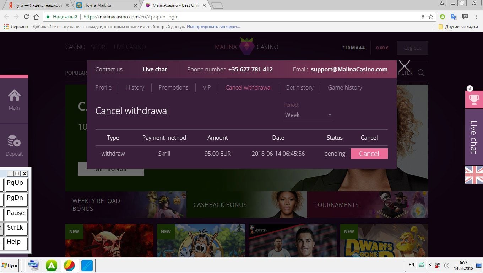The width and height of the screenshot is (483, 273).
Task: Switch to the History tab
Action: (135, 87)
